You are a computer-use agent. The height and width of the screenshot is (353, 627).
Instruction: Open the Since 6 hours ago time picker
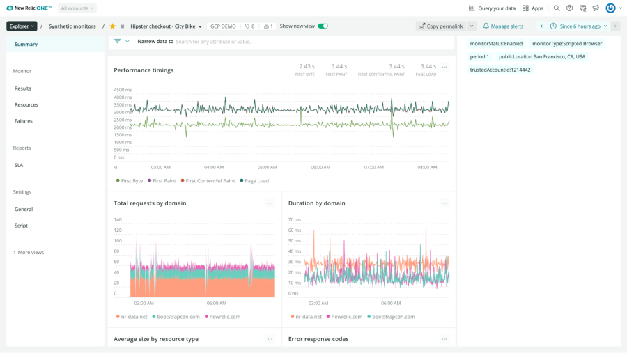[580, 26]
